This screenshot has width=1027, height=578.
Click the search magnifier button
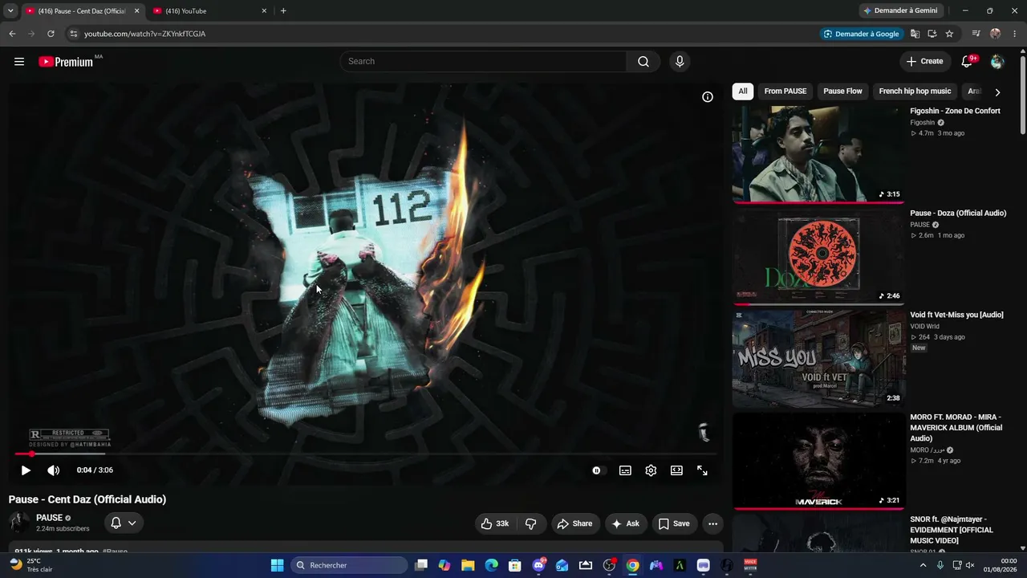coord(643,62)
